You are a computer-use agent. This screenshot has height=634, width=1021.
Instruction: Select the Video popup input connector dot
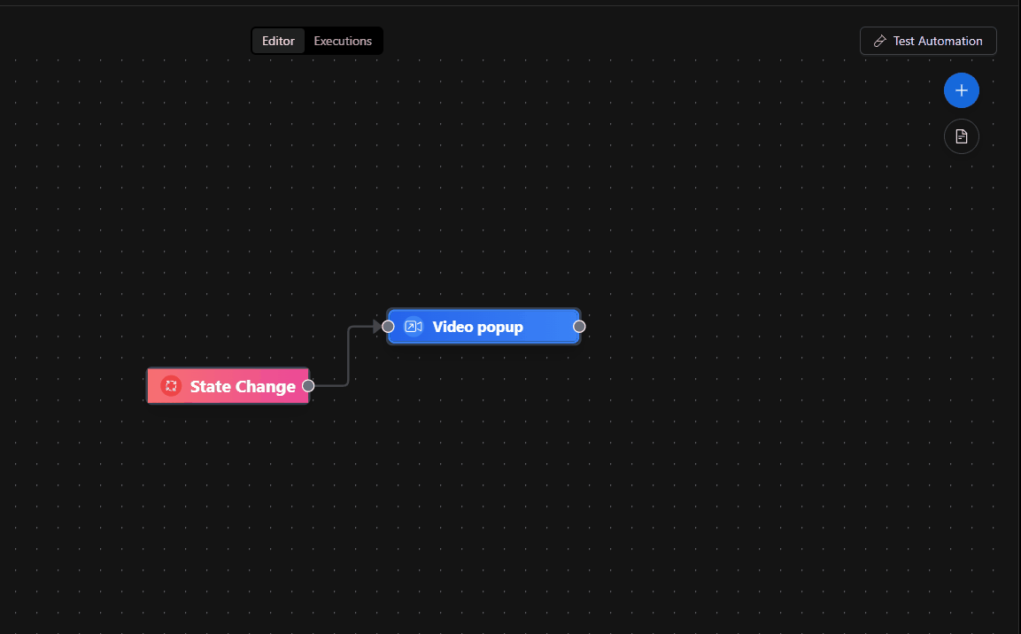click(x=388, y=327)
